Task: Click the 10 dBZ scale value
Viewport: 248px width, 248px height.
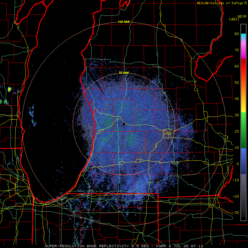Action: (237, 148)
